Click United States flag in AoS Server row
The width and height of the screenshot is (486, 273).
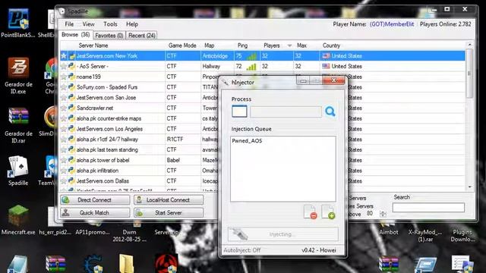tap(326, 66)
